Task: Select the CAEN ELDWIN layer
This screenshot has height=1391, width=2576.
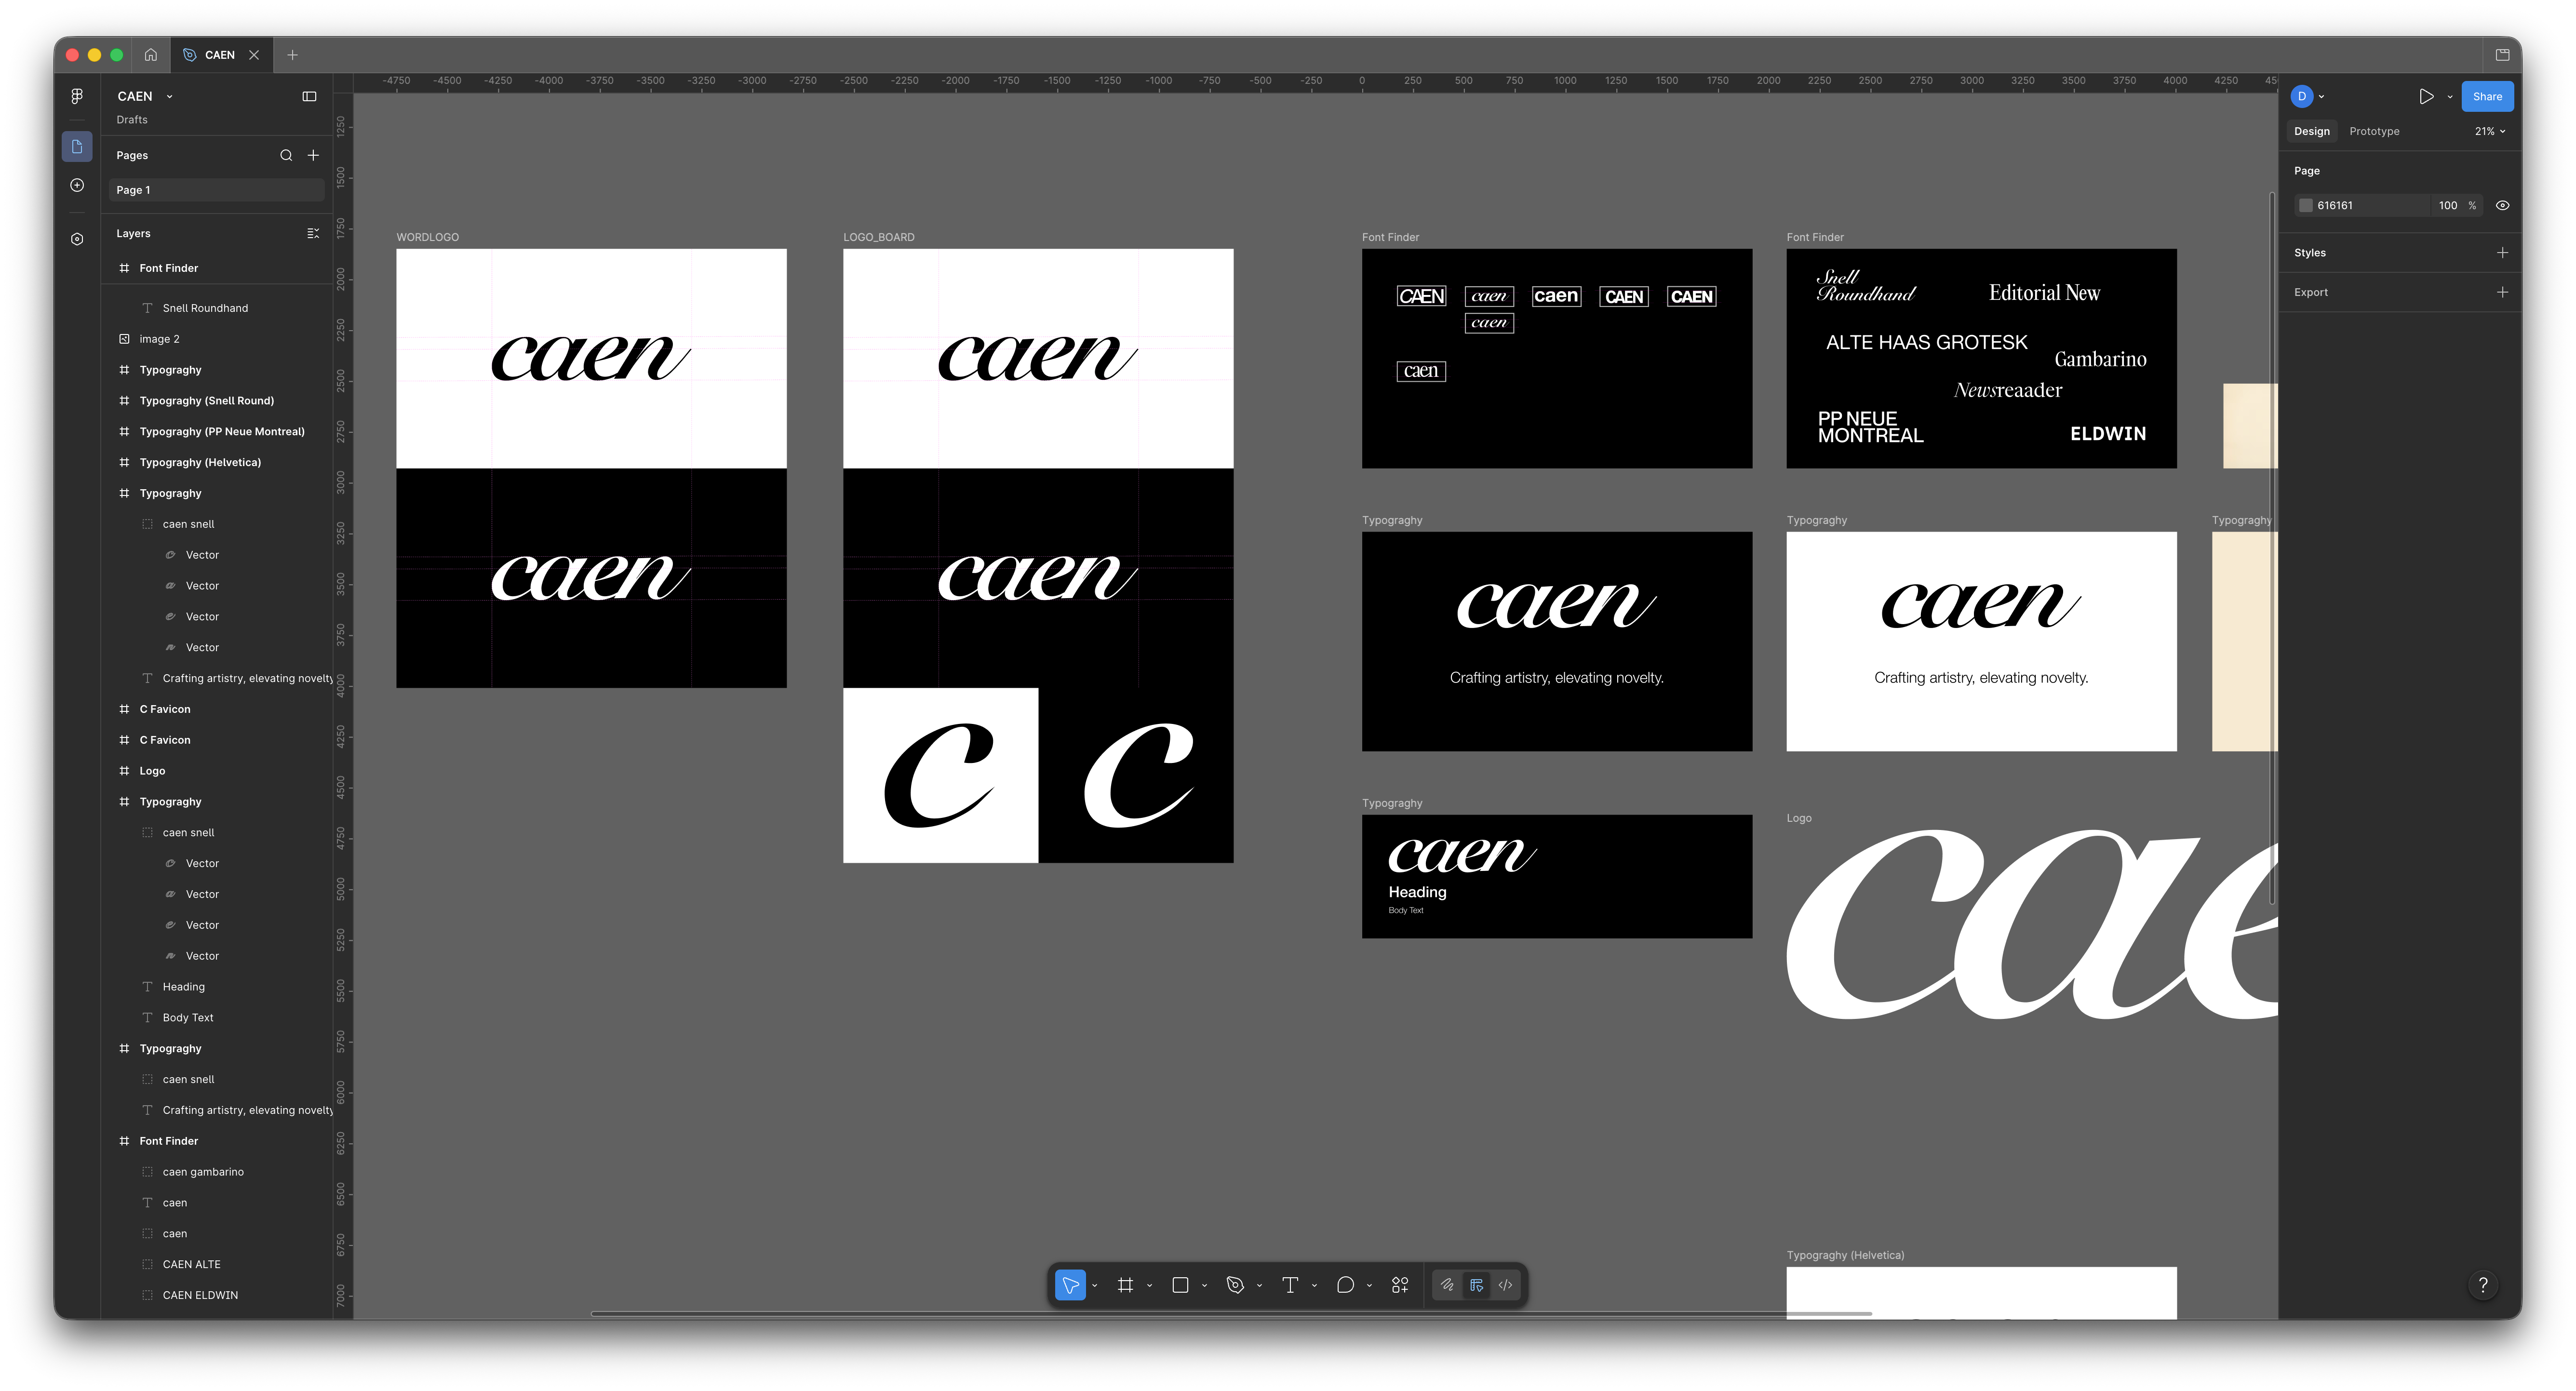Action: (x=217, y=1295)
